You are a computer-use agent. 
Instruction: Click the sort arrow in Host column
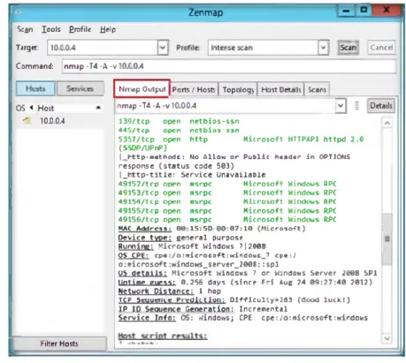click(98, 108)
